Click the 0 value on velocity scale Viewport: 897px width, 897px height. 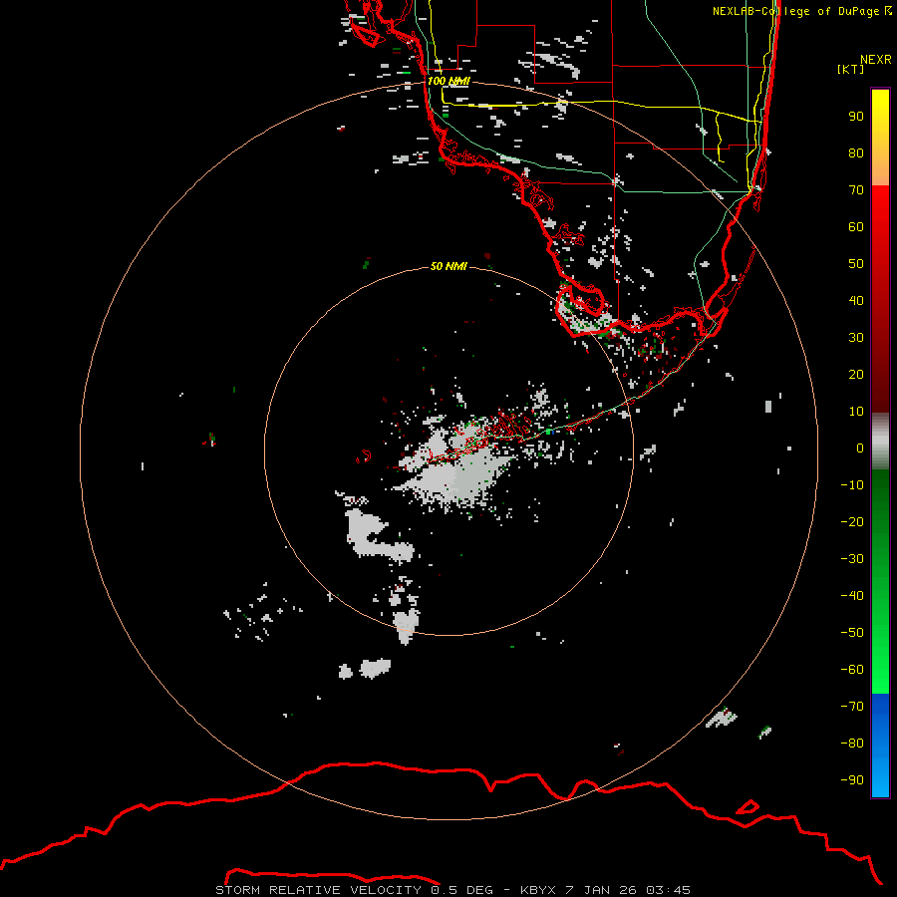(x=860, y=448)
